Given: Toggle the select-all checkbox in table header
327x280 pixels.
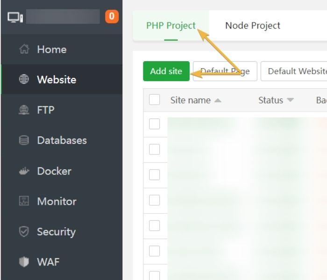Looking at the screenshot, I should point(154,100).
